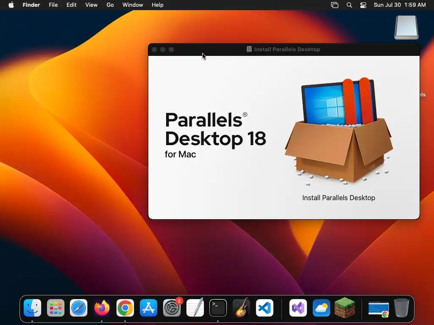Open the minimized Chrome window in dock

tap(378, 308)
